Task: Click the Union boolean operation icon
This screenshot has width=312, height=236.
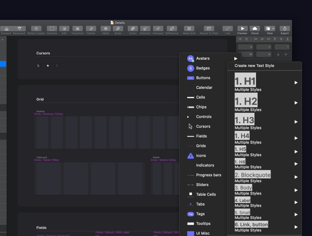Action: click(133, 28)
